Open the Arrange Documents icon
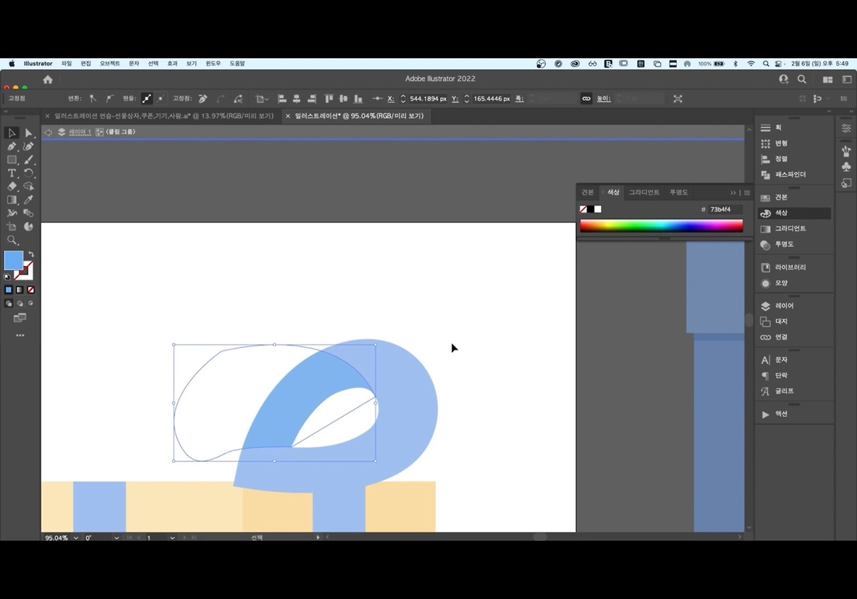The image size is (857, 599). [x=828, y=79]
